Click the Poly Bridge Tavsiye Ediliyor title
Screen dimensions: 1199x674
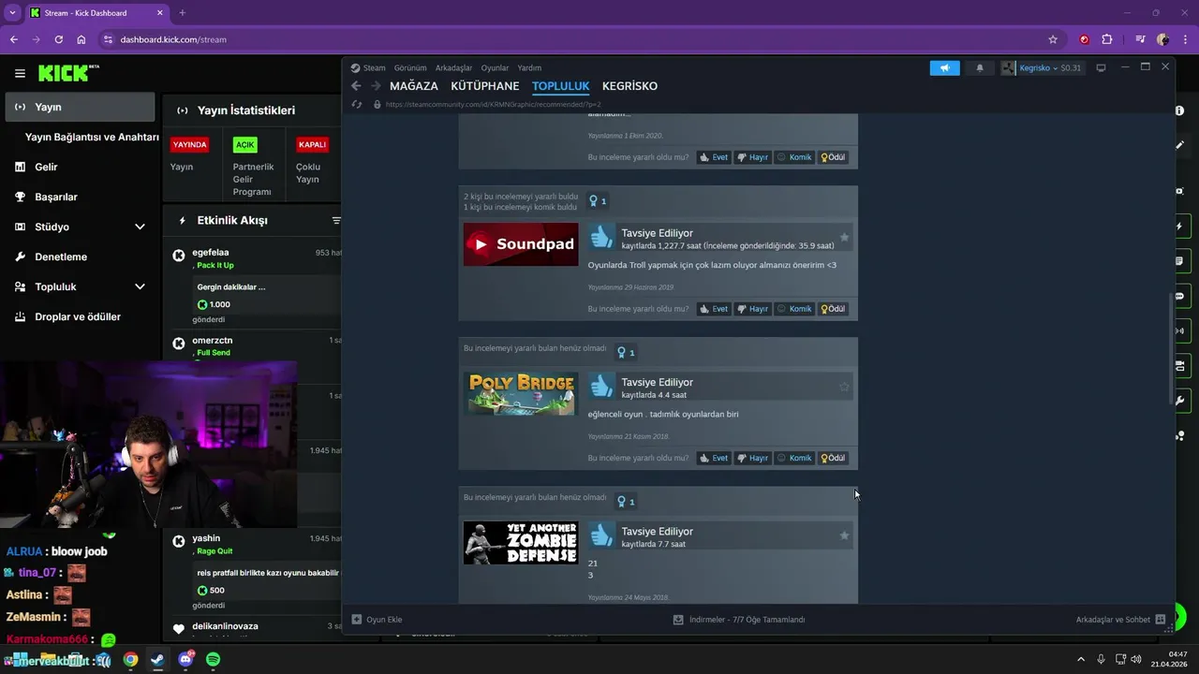click(x=658, y=382)
